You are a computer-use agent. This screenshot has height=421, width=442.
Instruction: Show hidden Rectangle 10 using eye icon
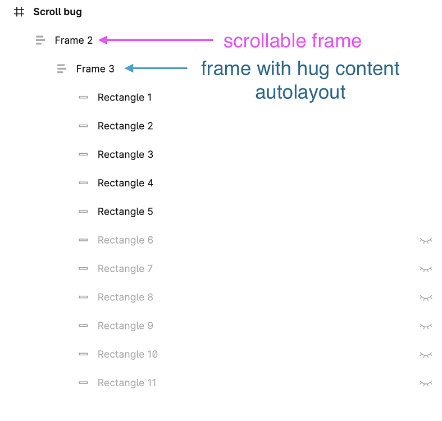426,354
